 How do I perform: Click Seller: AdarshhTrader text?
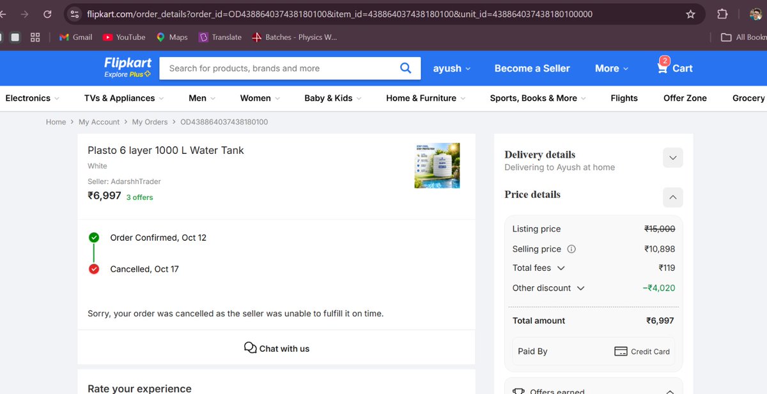point(124,181)
